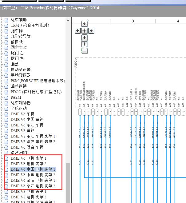This screenshot has height=203, width=186.
Task: Recenter the diagram with the center cross button
Action: (85, 31)
